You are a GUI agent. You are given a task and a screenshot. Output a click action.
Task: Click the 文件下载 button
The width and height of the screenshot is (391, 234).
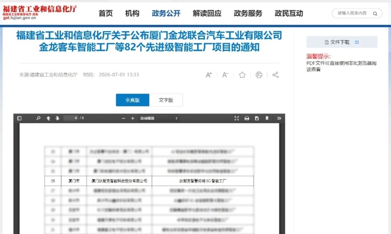coord(342,42)
